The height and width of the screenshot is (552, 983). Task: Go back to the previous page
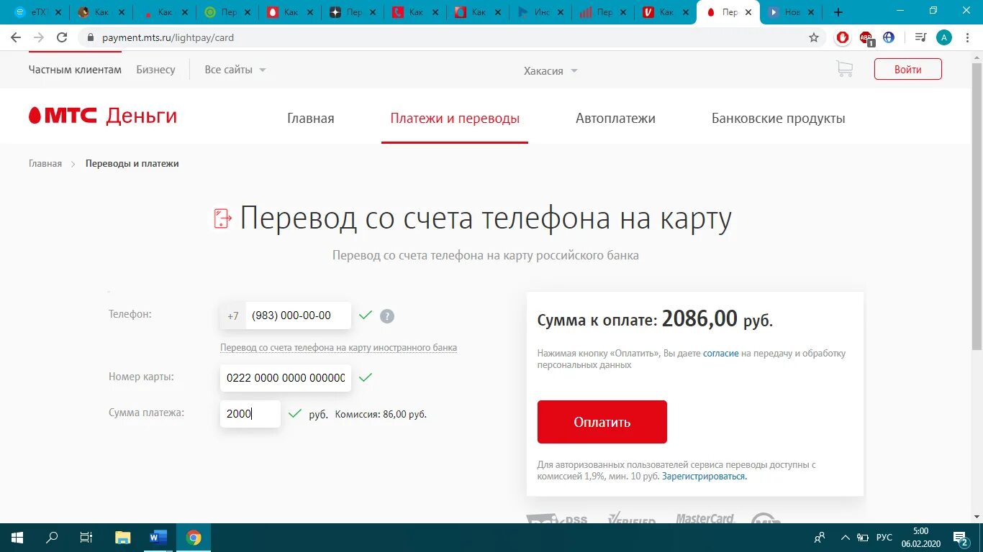[x=16, y=37]
